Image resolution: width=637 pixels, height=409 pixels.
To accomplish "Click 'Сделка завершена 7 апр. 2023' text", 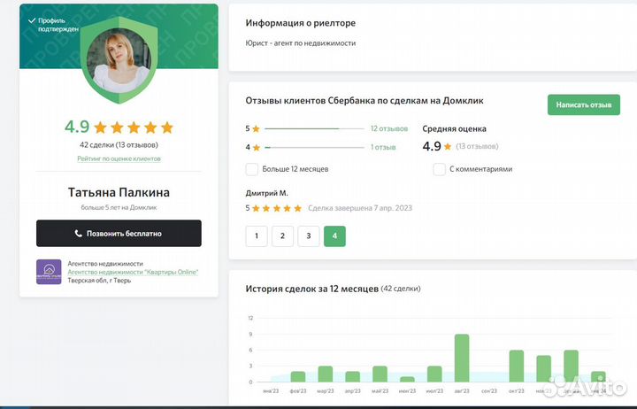I will pos(360,208).
